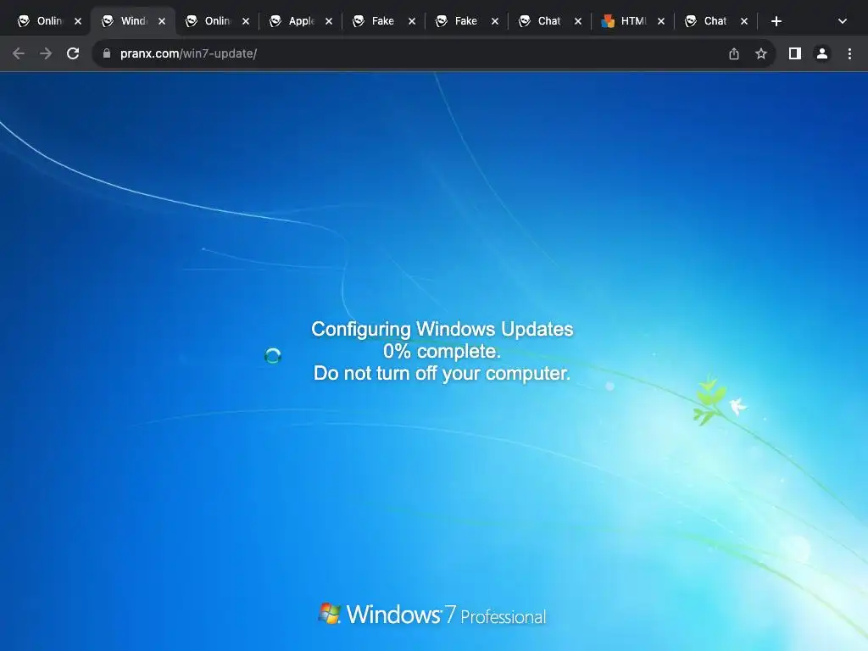This screenshot has height=651, width=868.
Task: Open the Chrome three-dot menu
Action: pos(849,53)
